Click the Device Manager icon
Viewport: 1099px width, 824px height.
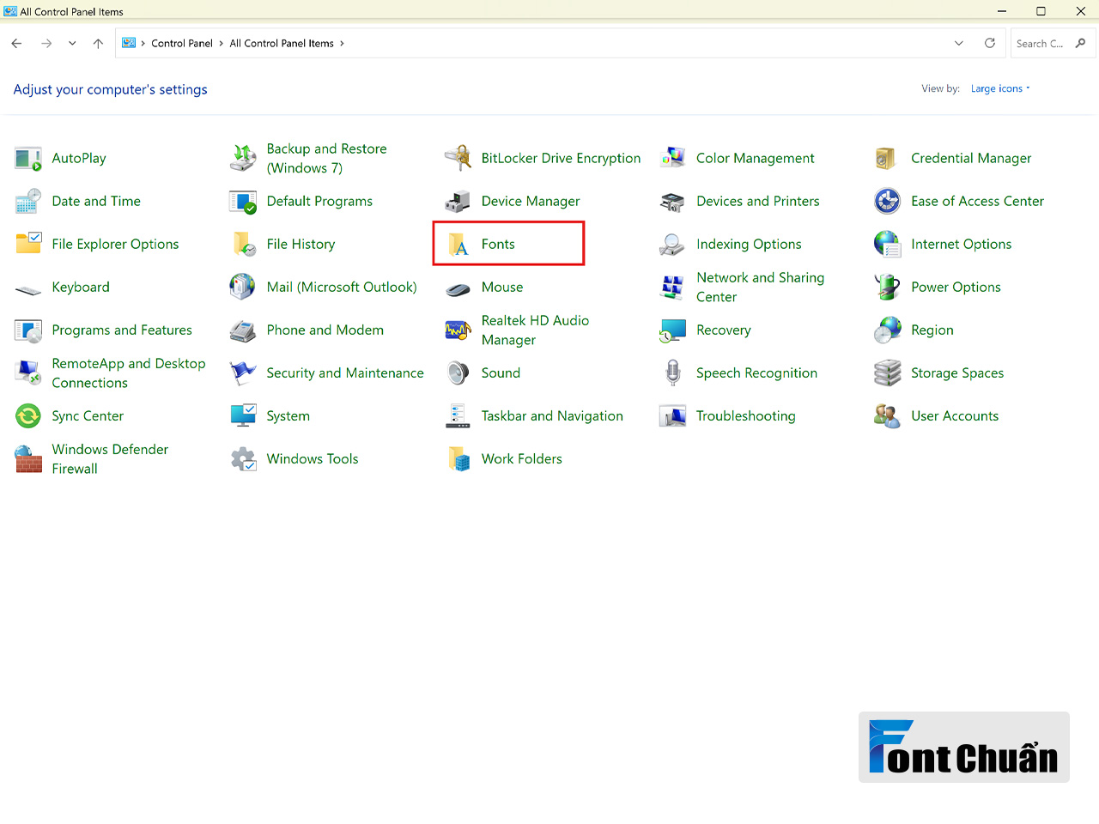(458, 201)
